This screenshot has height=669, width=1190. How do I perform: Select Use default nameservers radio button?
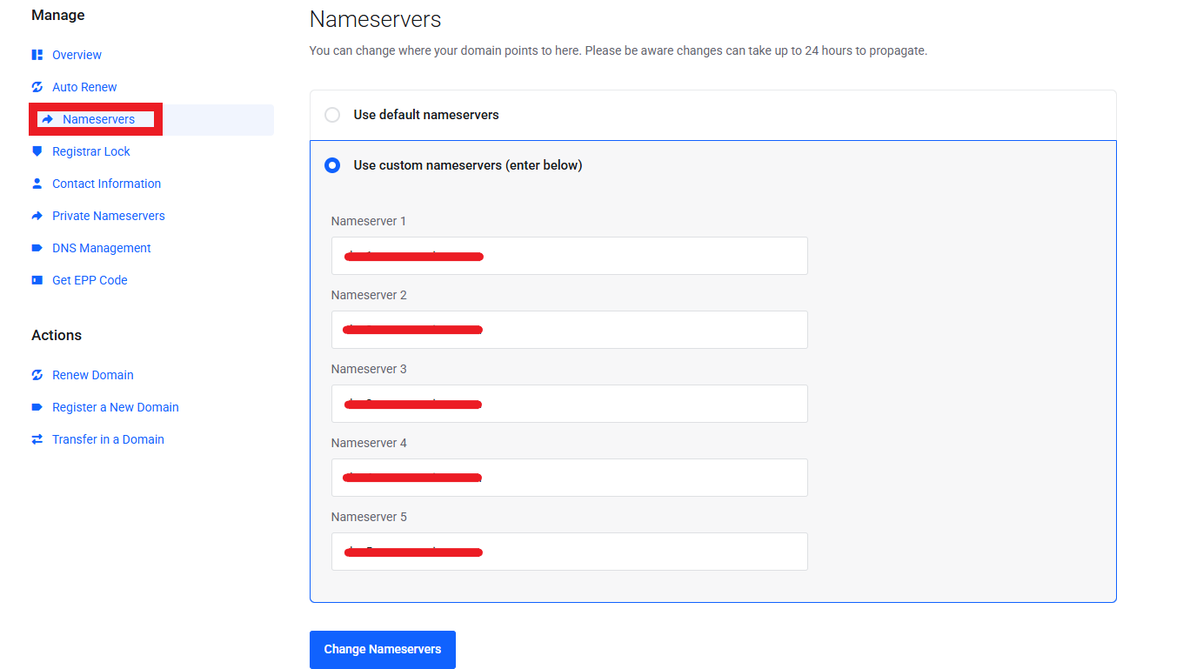pyautogui.click(x=332, y=115)
